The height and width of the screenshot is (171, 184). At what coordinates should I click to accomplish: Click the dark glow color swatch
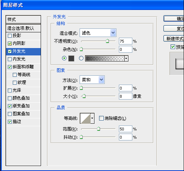pos(71,58)
